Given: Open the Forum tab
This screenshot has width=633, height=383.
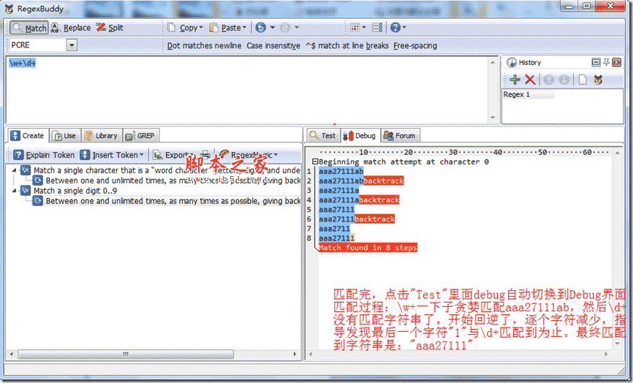Looking at the screenshot, I should click(400, 136).
